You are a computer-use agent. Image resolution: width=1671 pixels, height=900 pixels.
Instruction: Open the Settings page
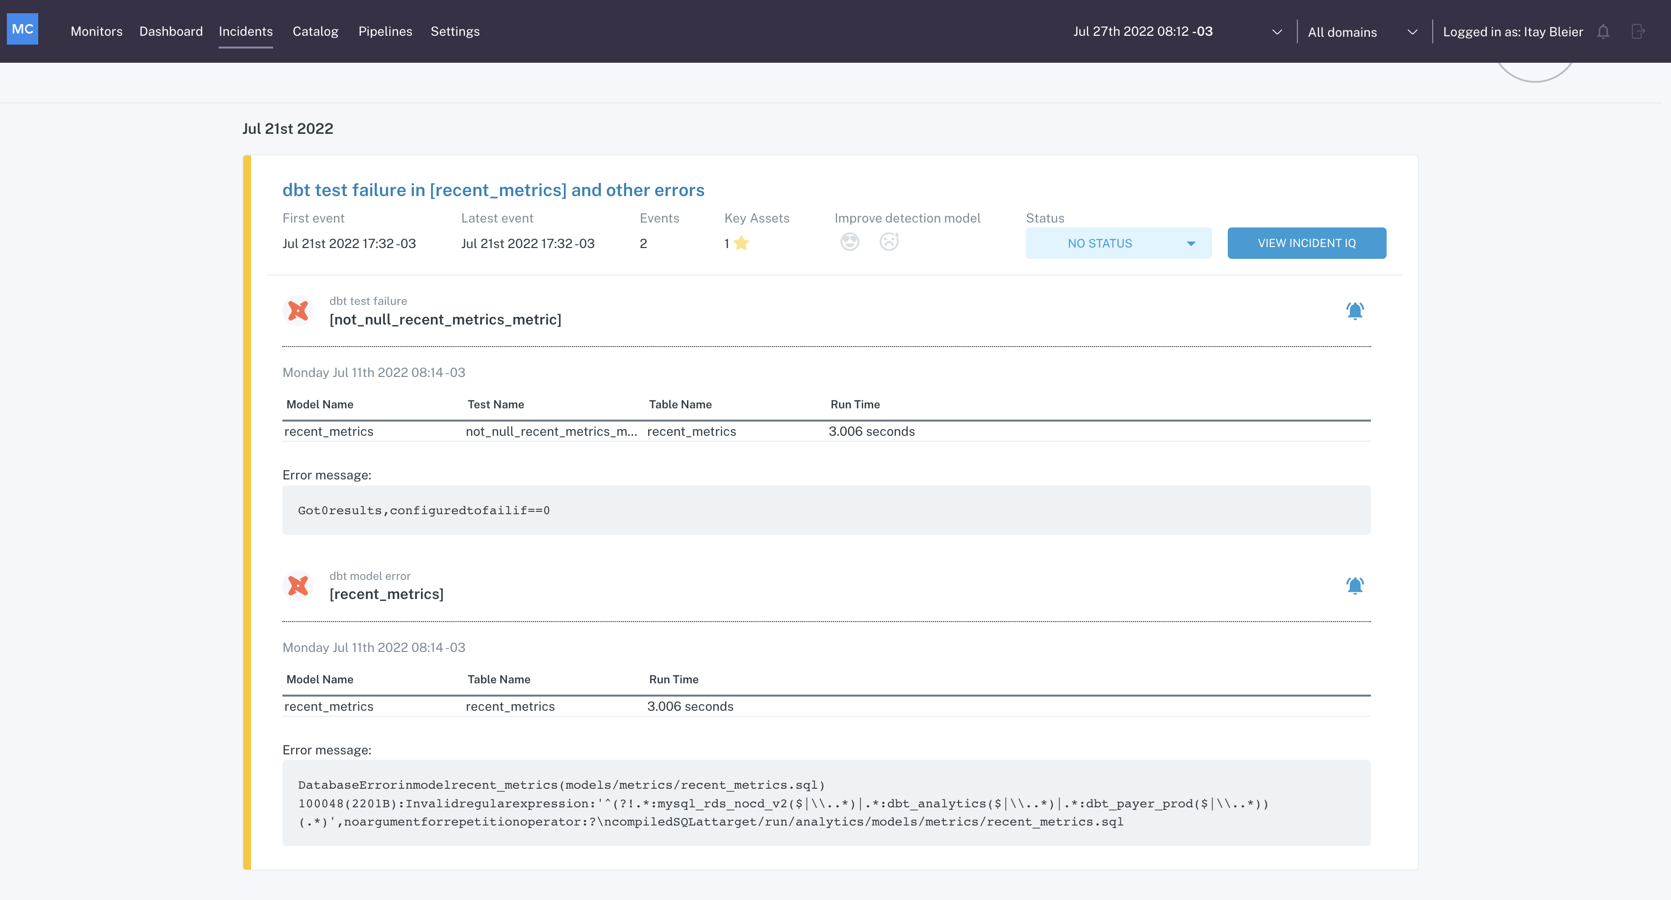click(456, 31)
